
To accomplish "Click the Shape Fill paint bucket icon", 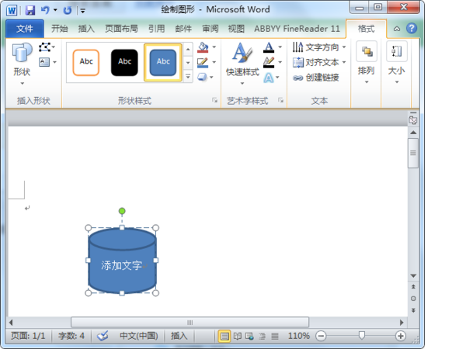I will tap(203, 47).
